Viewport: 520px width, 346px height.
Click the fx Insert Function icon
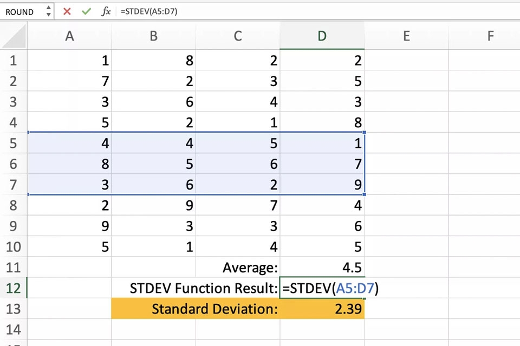point(106,11)
